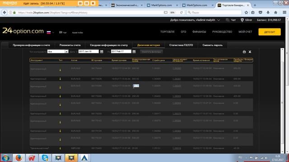Click the Pocket icon in Firefox toolbar
289x162 pixels.
(x=261, y=13)
